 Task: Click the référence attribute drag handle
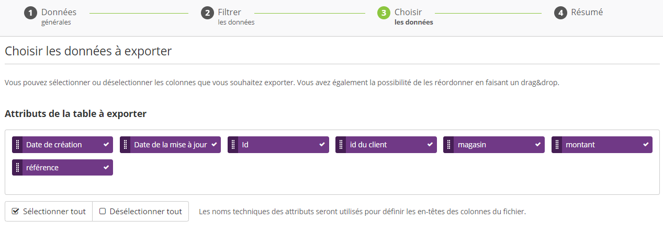click(17, 168)
